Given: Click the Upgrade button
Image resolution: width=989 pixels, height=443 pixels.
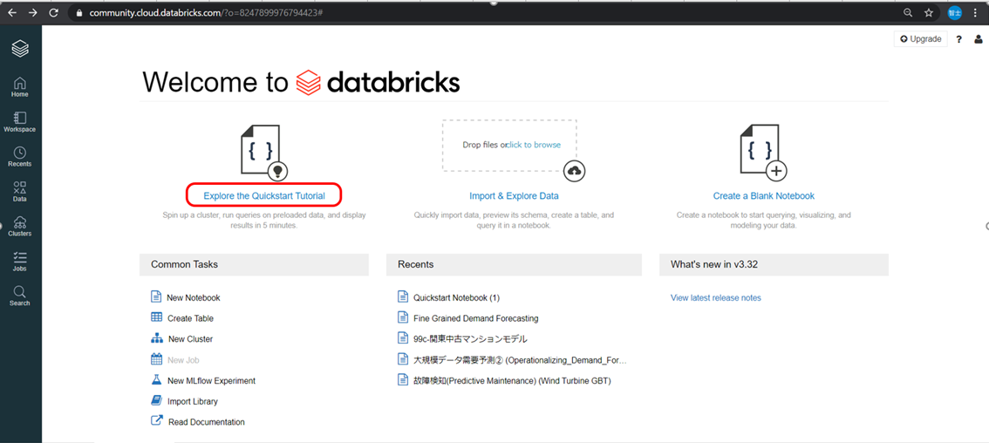Looking at the screenshot, I should pos(920,39).
